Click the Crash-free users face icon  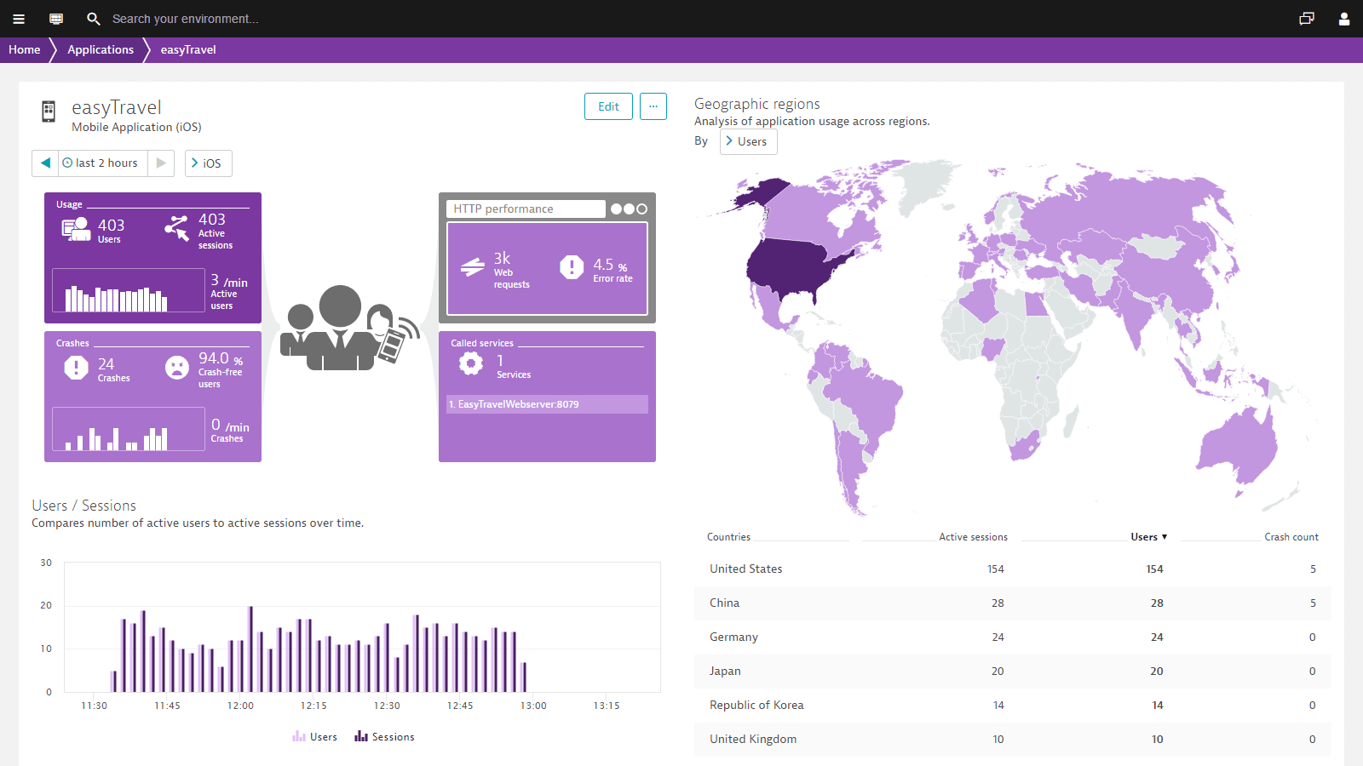click(177, 368)
